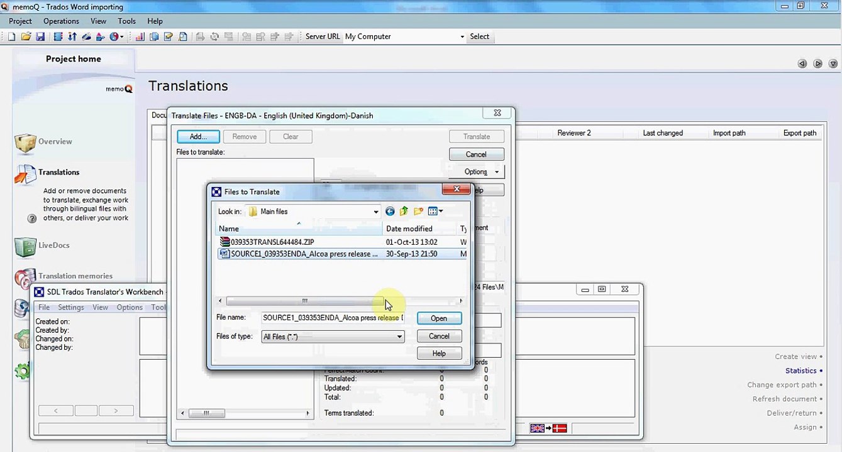Viewport: 842px width, 452px height.
Task: Click Cancel in Translate Files window
Action: click(476, 154)
